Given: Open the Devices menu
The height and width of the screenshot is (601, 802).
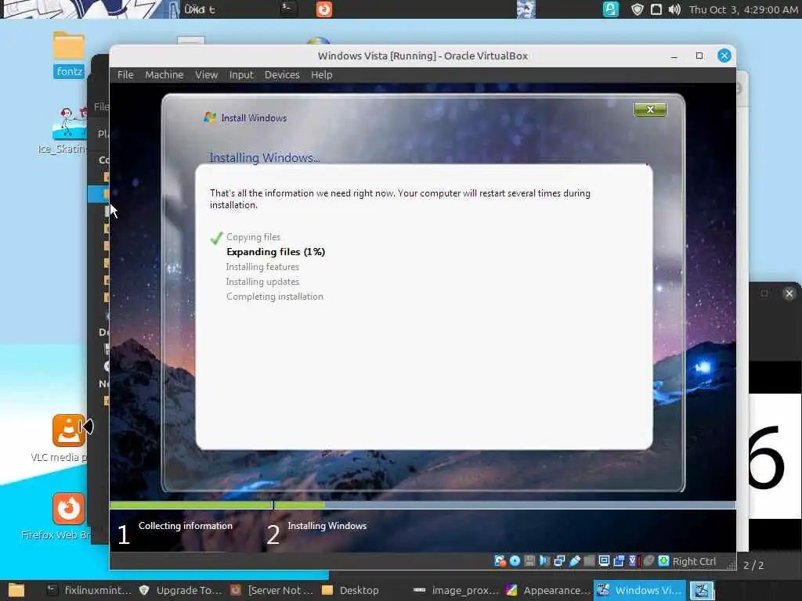Looking at the screenshot, I should point(282,74).
